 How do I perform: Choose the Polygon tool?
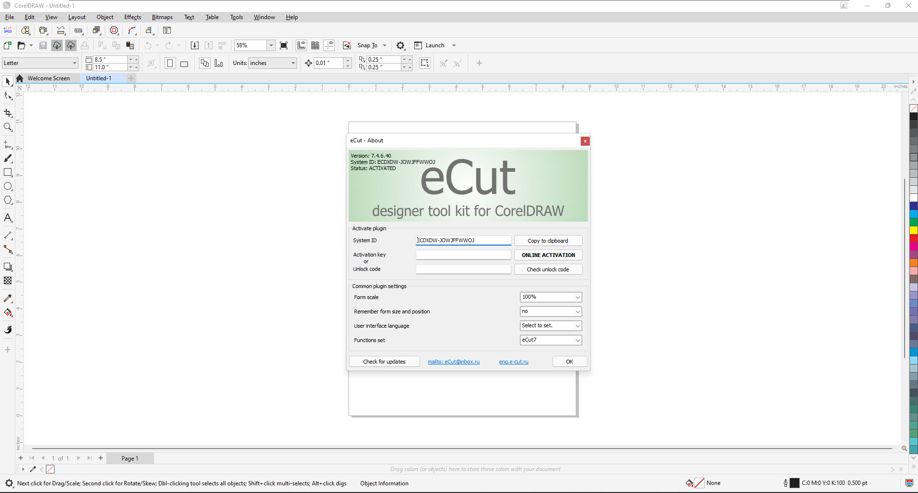(8, 200)
